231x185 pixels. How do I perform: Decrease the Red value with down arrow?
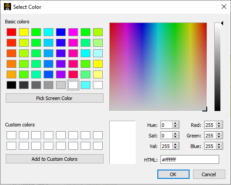[x=219, y=126]
